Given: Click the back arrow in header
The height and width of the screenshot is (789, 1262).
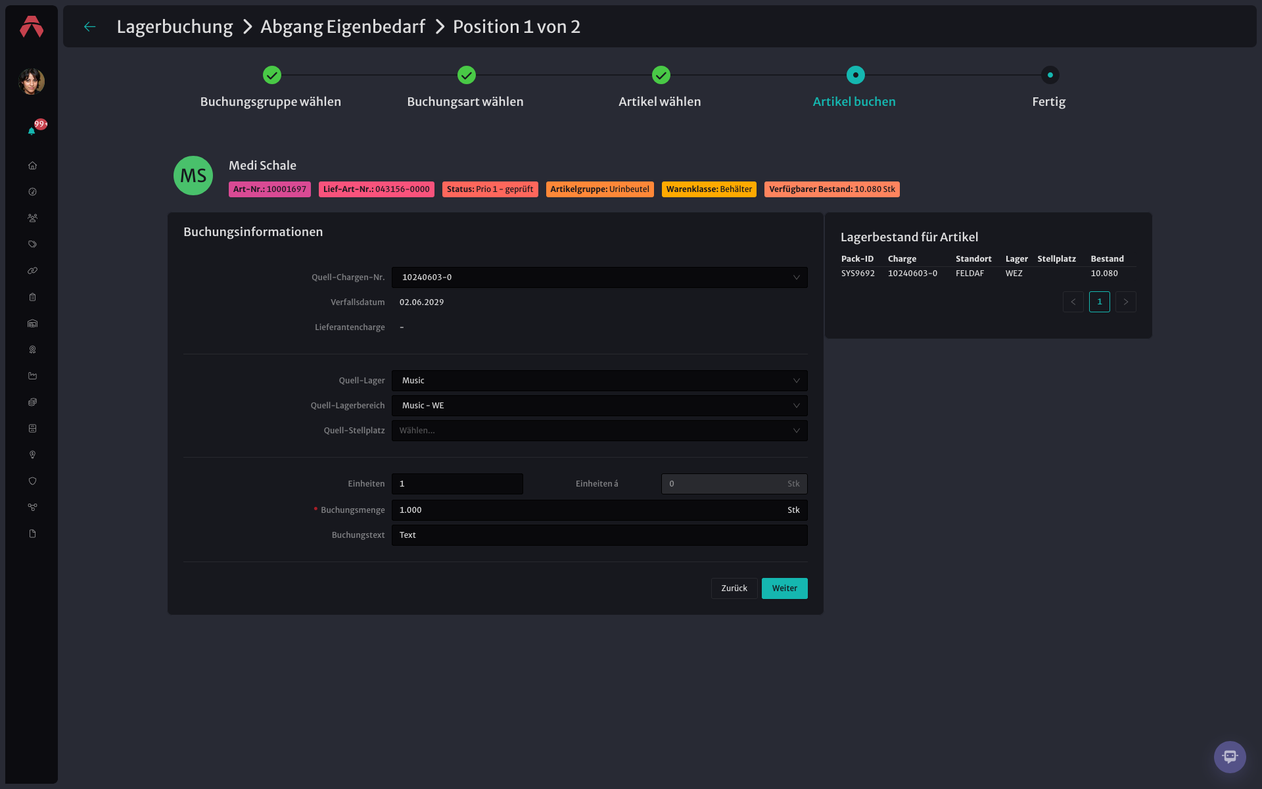Looking at the screenshot, I should click(x=90, y=26).
